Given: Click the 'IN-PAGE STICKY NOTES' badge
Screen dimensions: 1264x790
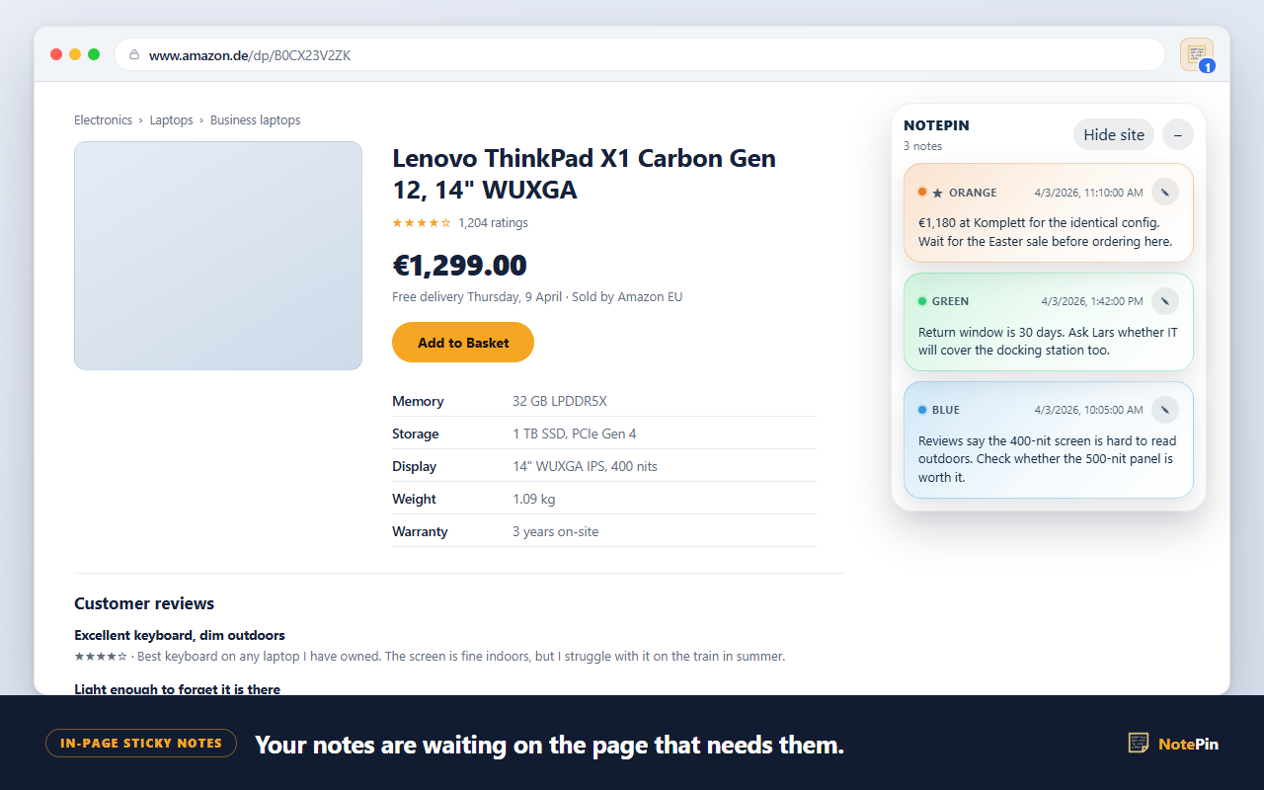Looking at the screenshot, I should (x=141, y=743).
